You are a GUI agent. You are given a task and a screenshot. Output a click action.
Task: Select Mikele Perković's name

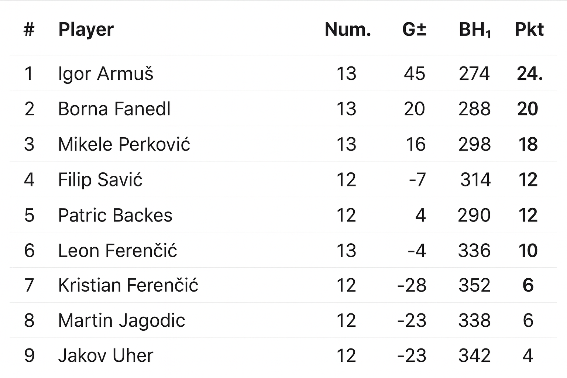coord(124,144)
